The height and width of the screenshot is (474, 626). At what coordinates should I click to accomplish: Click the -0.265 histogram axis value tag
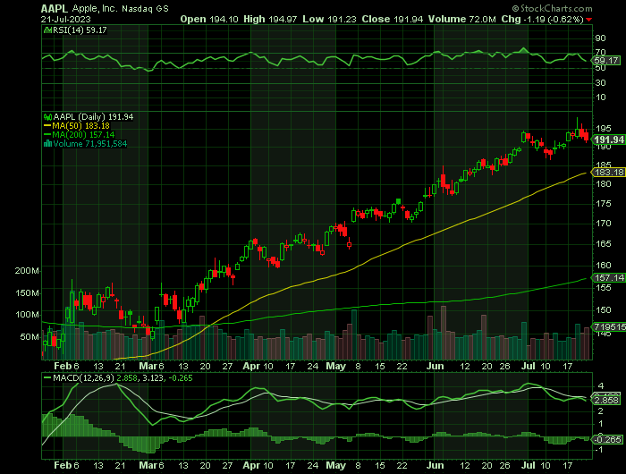point(607,439)
